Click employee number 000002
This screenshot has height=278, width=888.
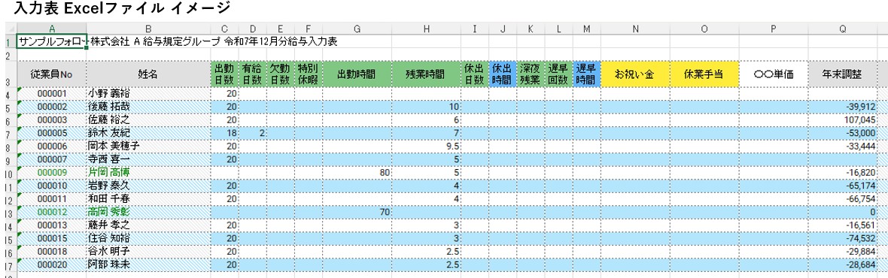tap(52, 107)
